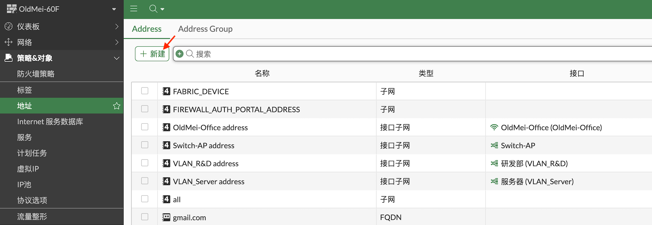Click the 仪表板 dashboard gauge icon
This screenshot has height=225, width=652.
click(8, 26)
